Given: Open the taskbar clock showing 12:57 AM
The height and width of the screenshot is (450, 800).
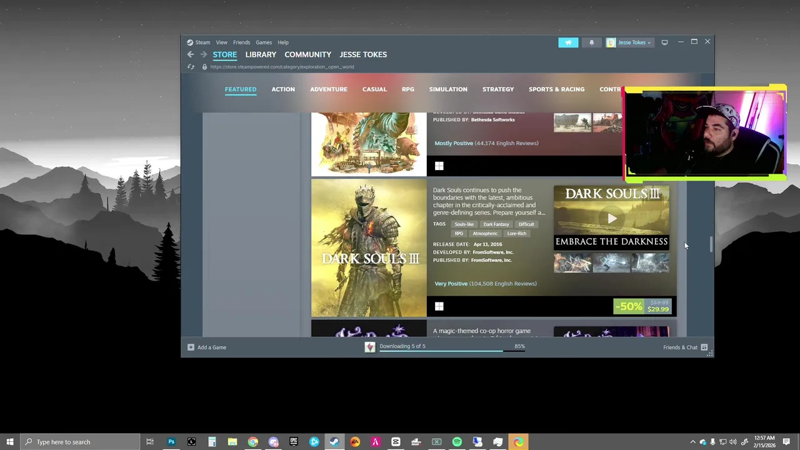Looking at the screenshot, I should pyautogui.click(x=766, y=442).
